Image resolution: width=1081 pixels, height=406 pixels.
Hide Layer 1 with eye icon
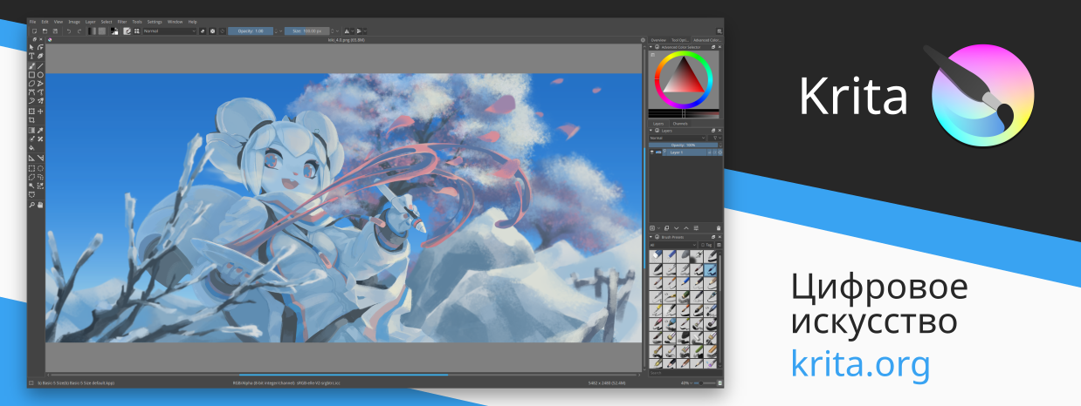[652, 152]
